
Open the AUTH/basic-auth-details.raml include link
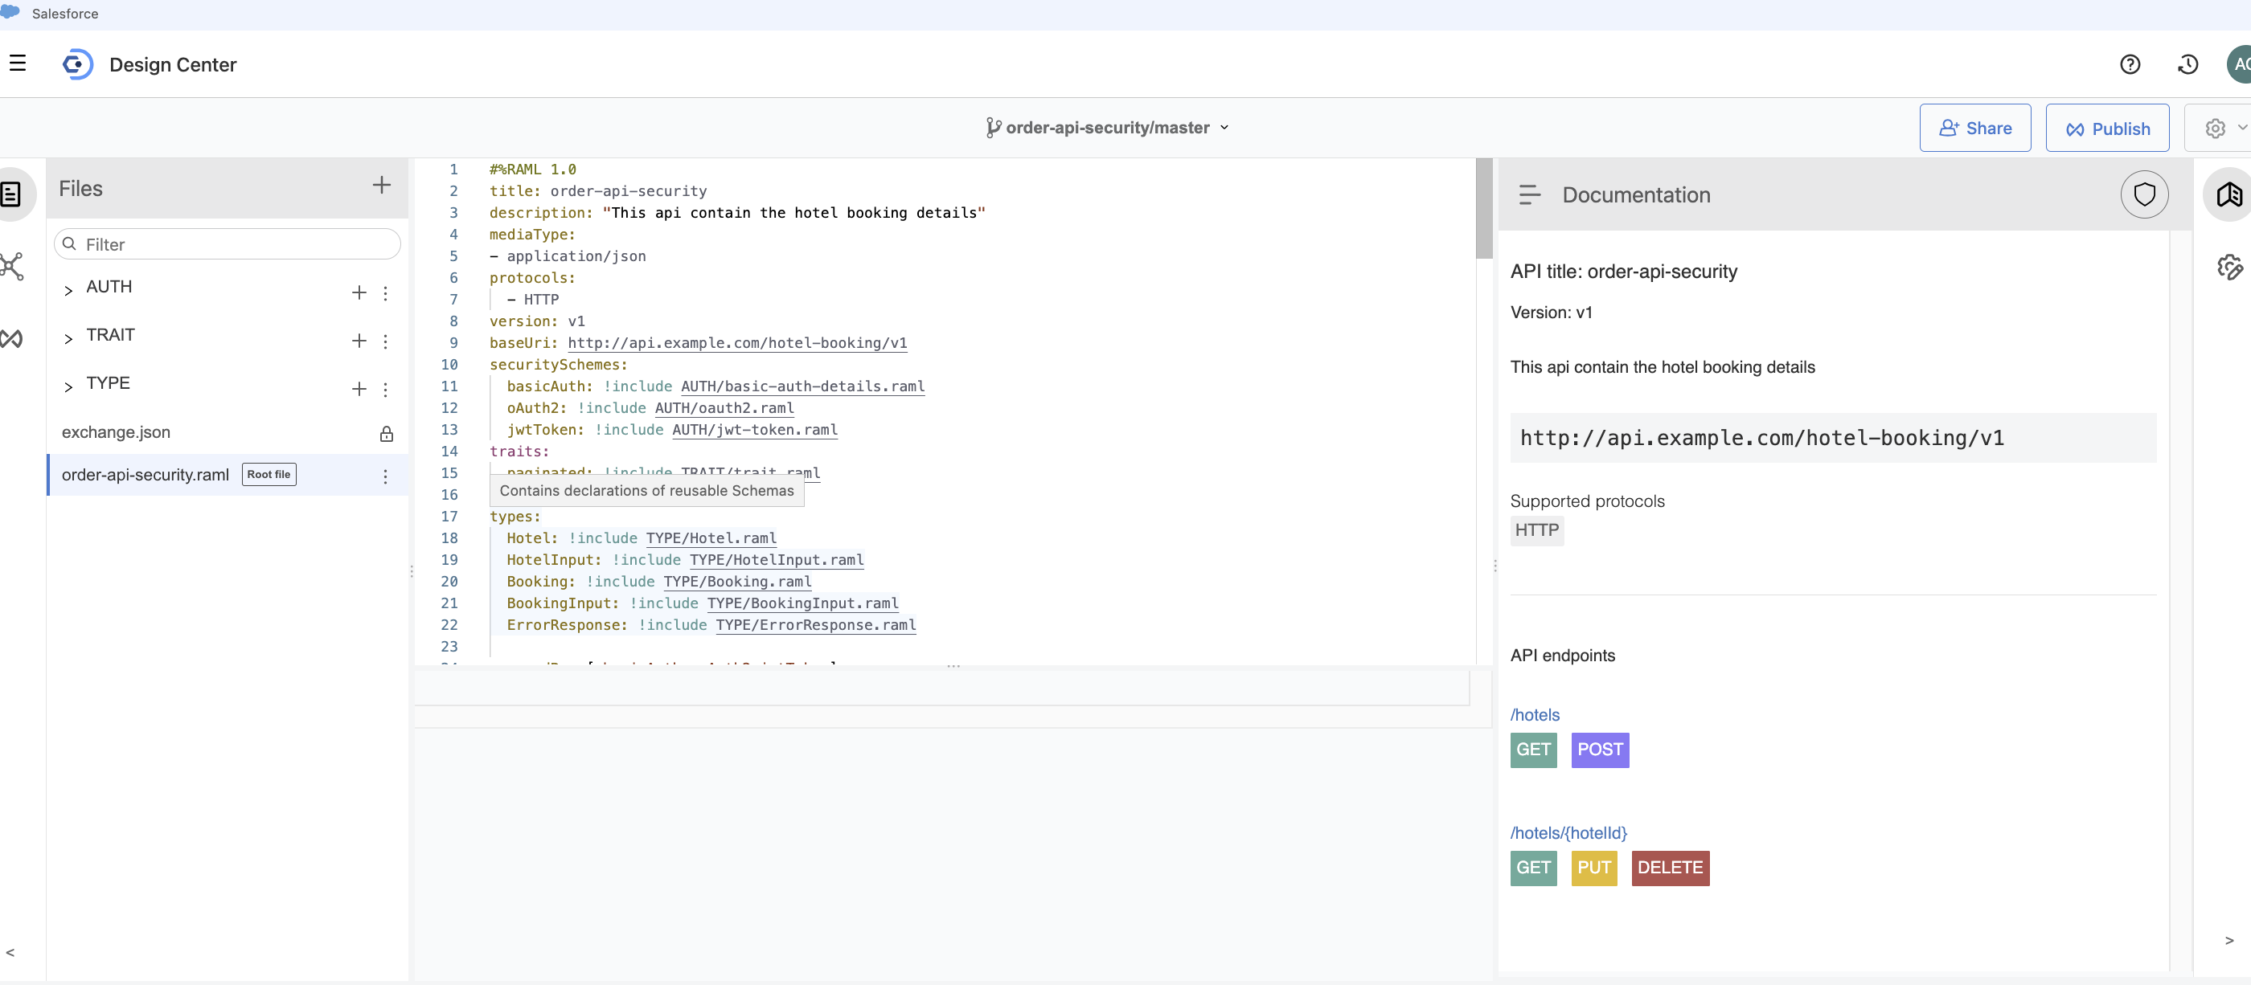click(802, 386)
